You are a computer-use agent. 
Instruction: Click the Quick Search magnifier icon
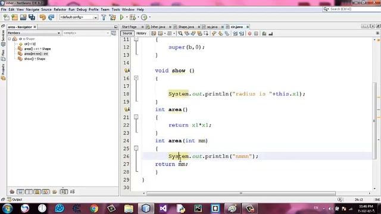pos(326,10)
